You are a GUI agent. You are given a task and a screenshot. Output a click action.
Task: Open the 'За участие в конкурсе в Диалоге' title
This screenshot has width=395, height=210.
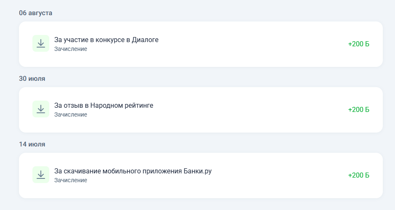[x=106, y=40]
